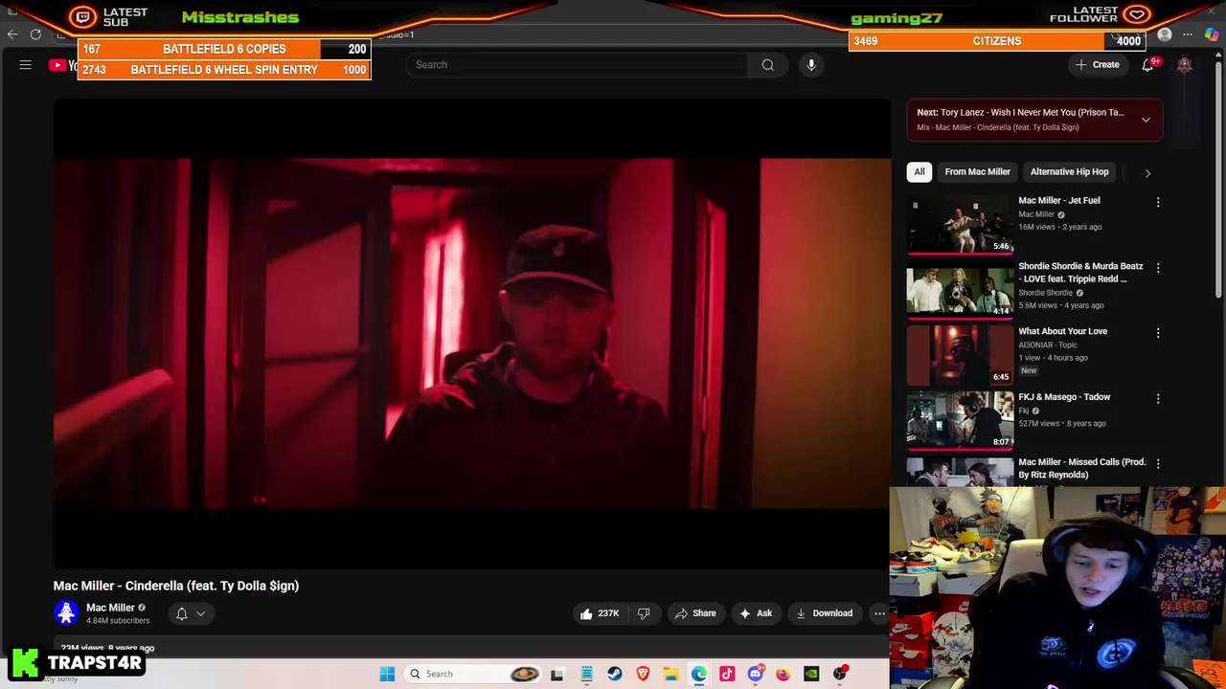Open Steam from the taskbar
The width and height of the screenshot is (1226, 689).
(614, 674)
